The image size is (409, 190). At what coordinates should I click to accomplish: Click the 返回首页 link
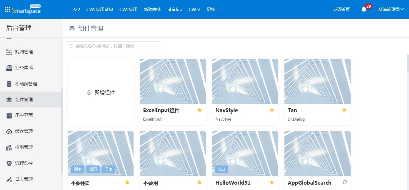click(x=341, y=9)
